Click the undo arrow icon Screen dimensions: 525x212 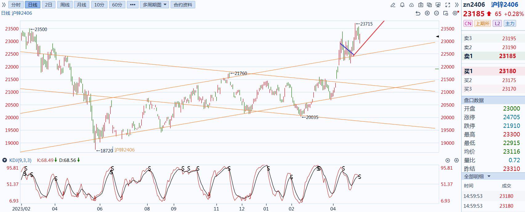pos(418,13)
